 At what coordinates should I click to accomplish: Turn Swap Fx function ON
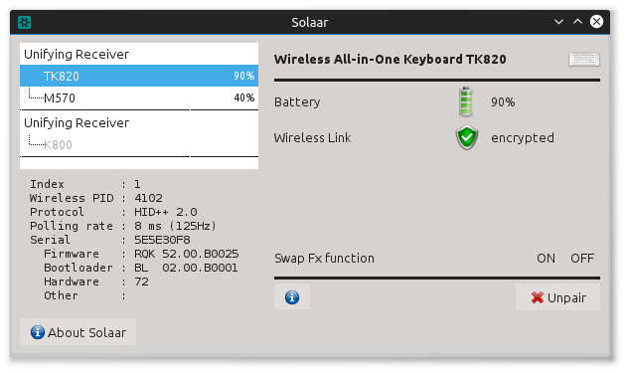[x=546, y=259]
